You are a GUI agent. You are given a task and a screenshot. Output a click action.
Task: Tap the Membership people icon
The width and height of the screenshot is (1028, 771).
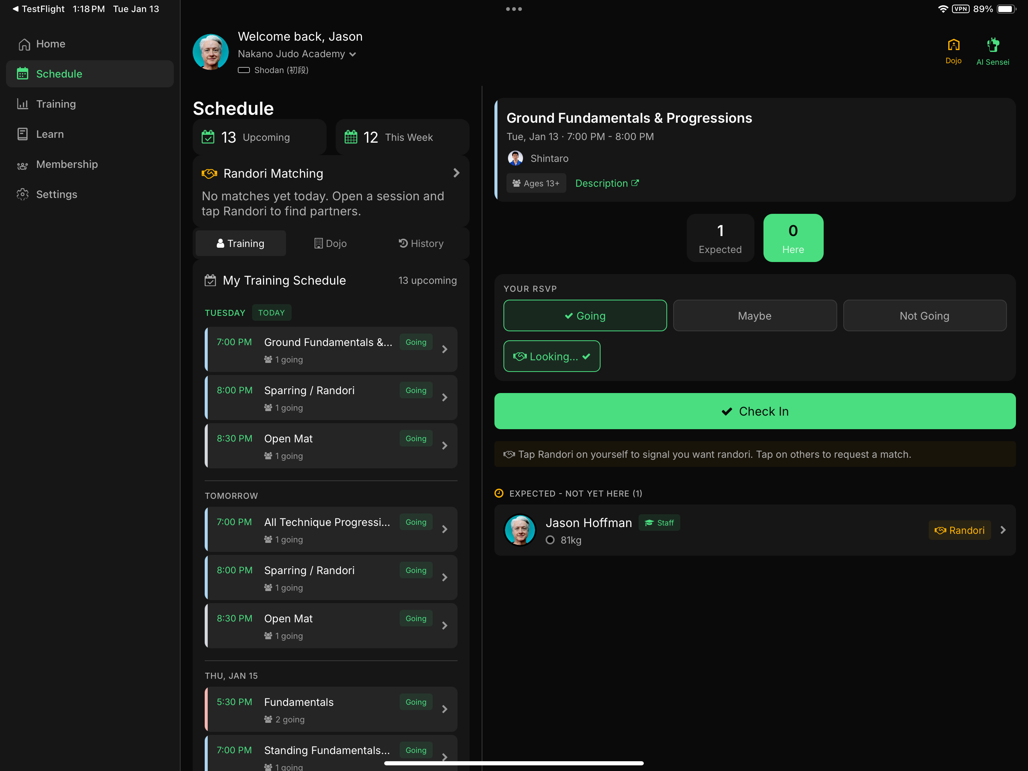coord(23,165)
